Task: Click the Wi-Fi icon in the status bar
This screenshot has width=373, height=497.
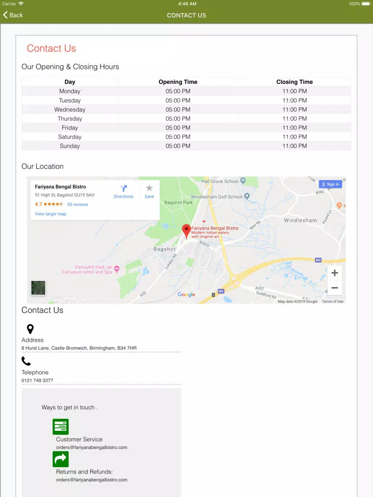Action: [21, 3]
